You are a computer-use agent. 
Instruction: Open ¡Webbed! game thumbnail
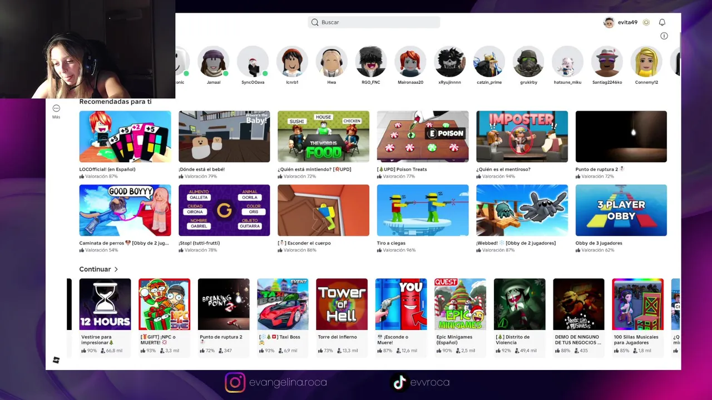pos(522,211)
